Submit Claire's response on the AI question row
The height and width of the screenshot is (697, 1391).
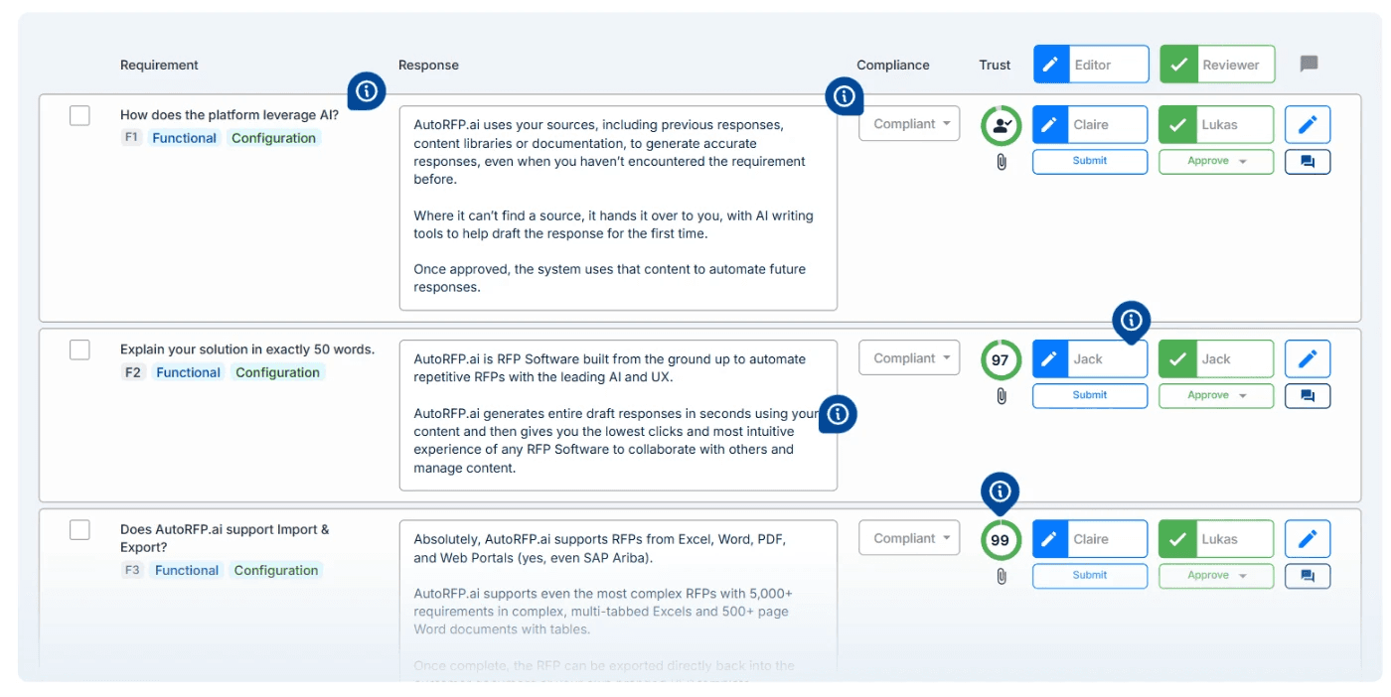(x=1090, y=161)
